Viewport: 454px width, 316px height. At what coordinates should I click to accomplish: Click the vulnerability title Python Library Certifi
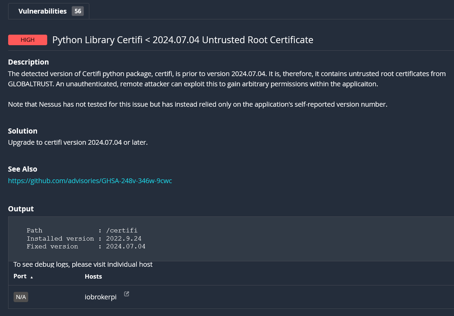click(183, 40)
